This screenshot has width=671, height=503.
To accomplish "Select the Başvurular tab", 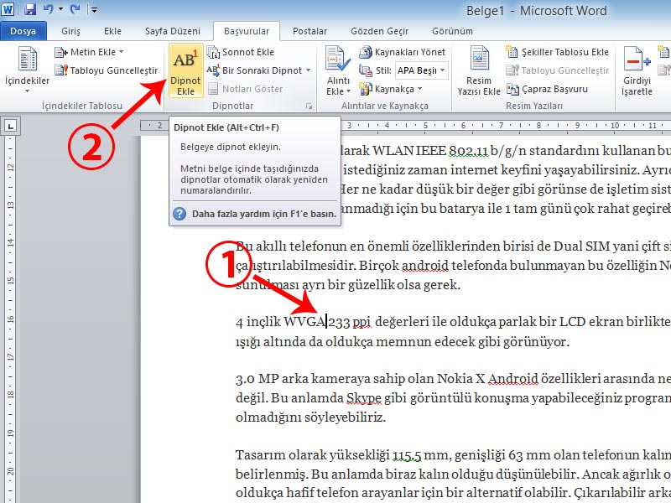I will (247, 31).
